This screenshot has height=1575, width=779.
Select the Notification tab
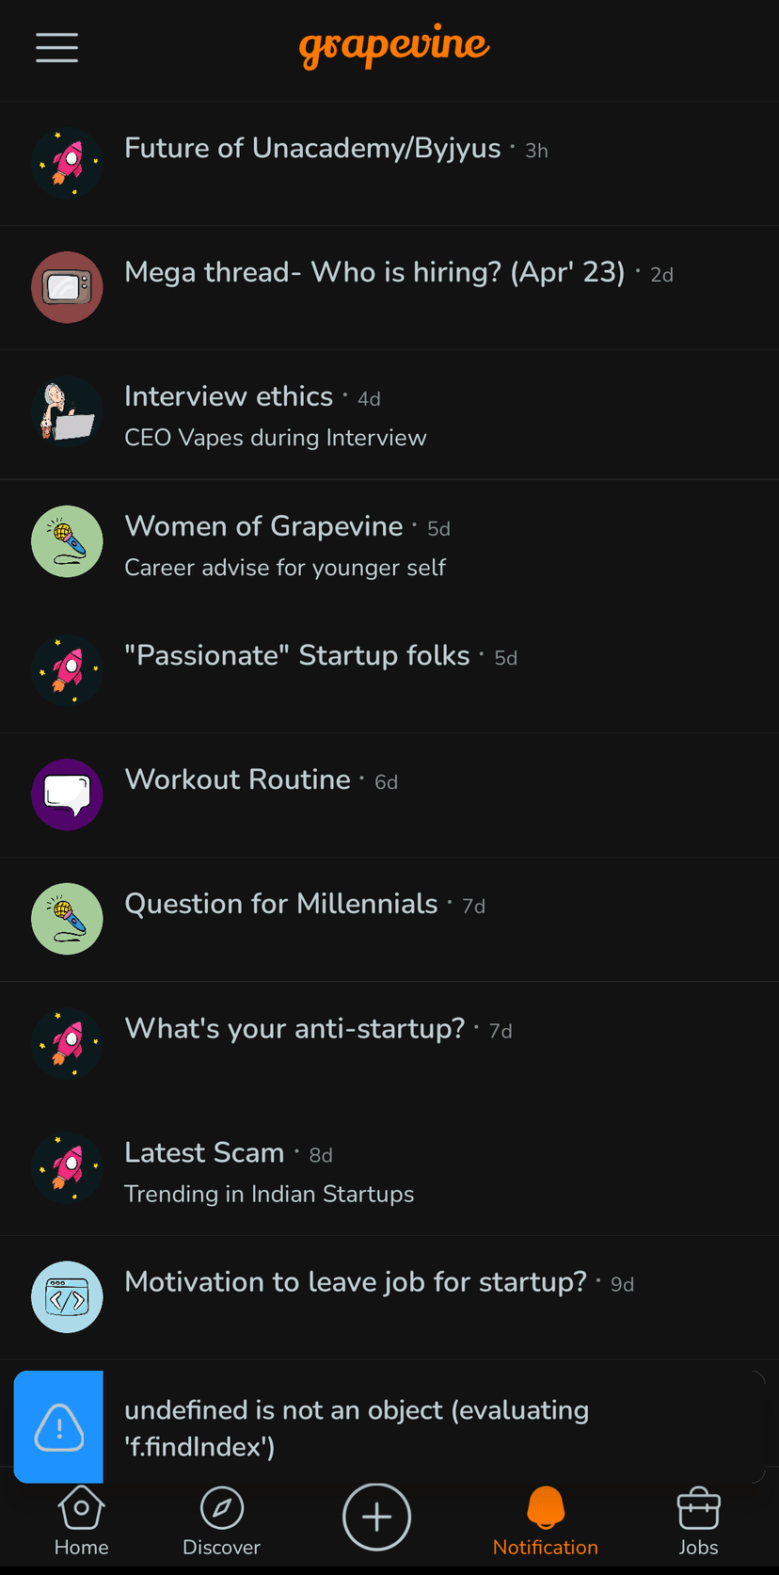tap(545, 1521)
